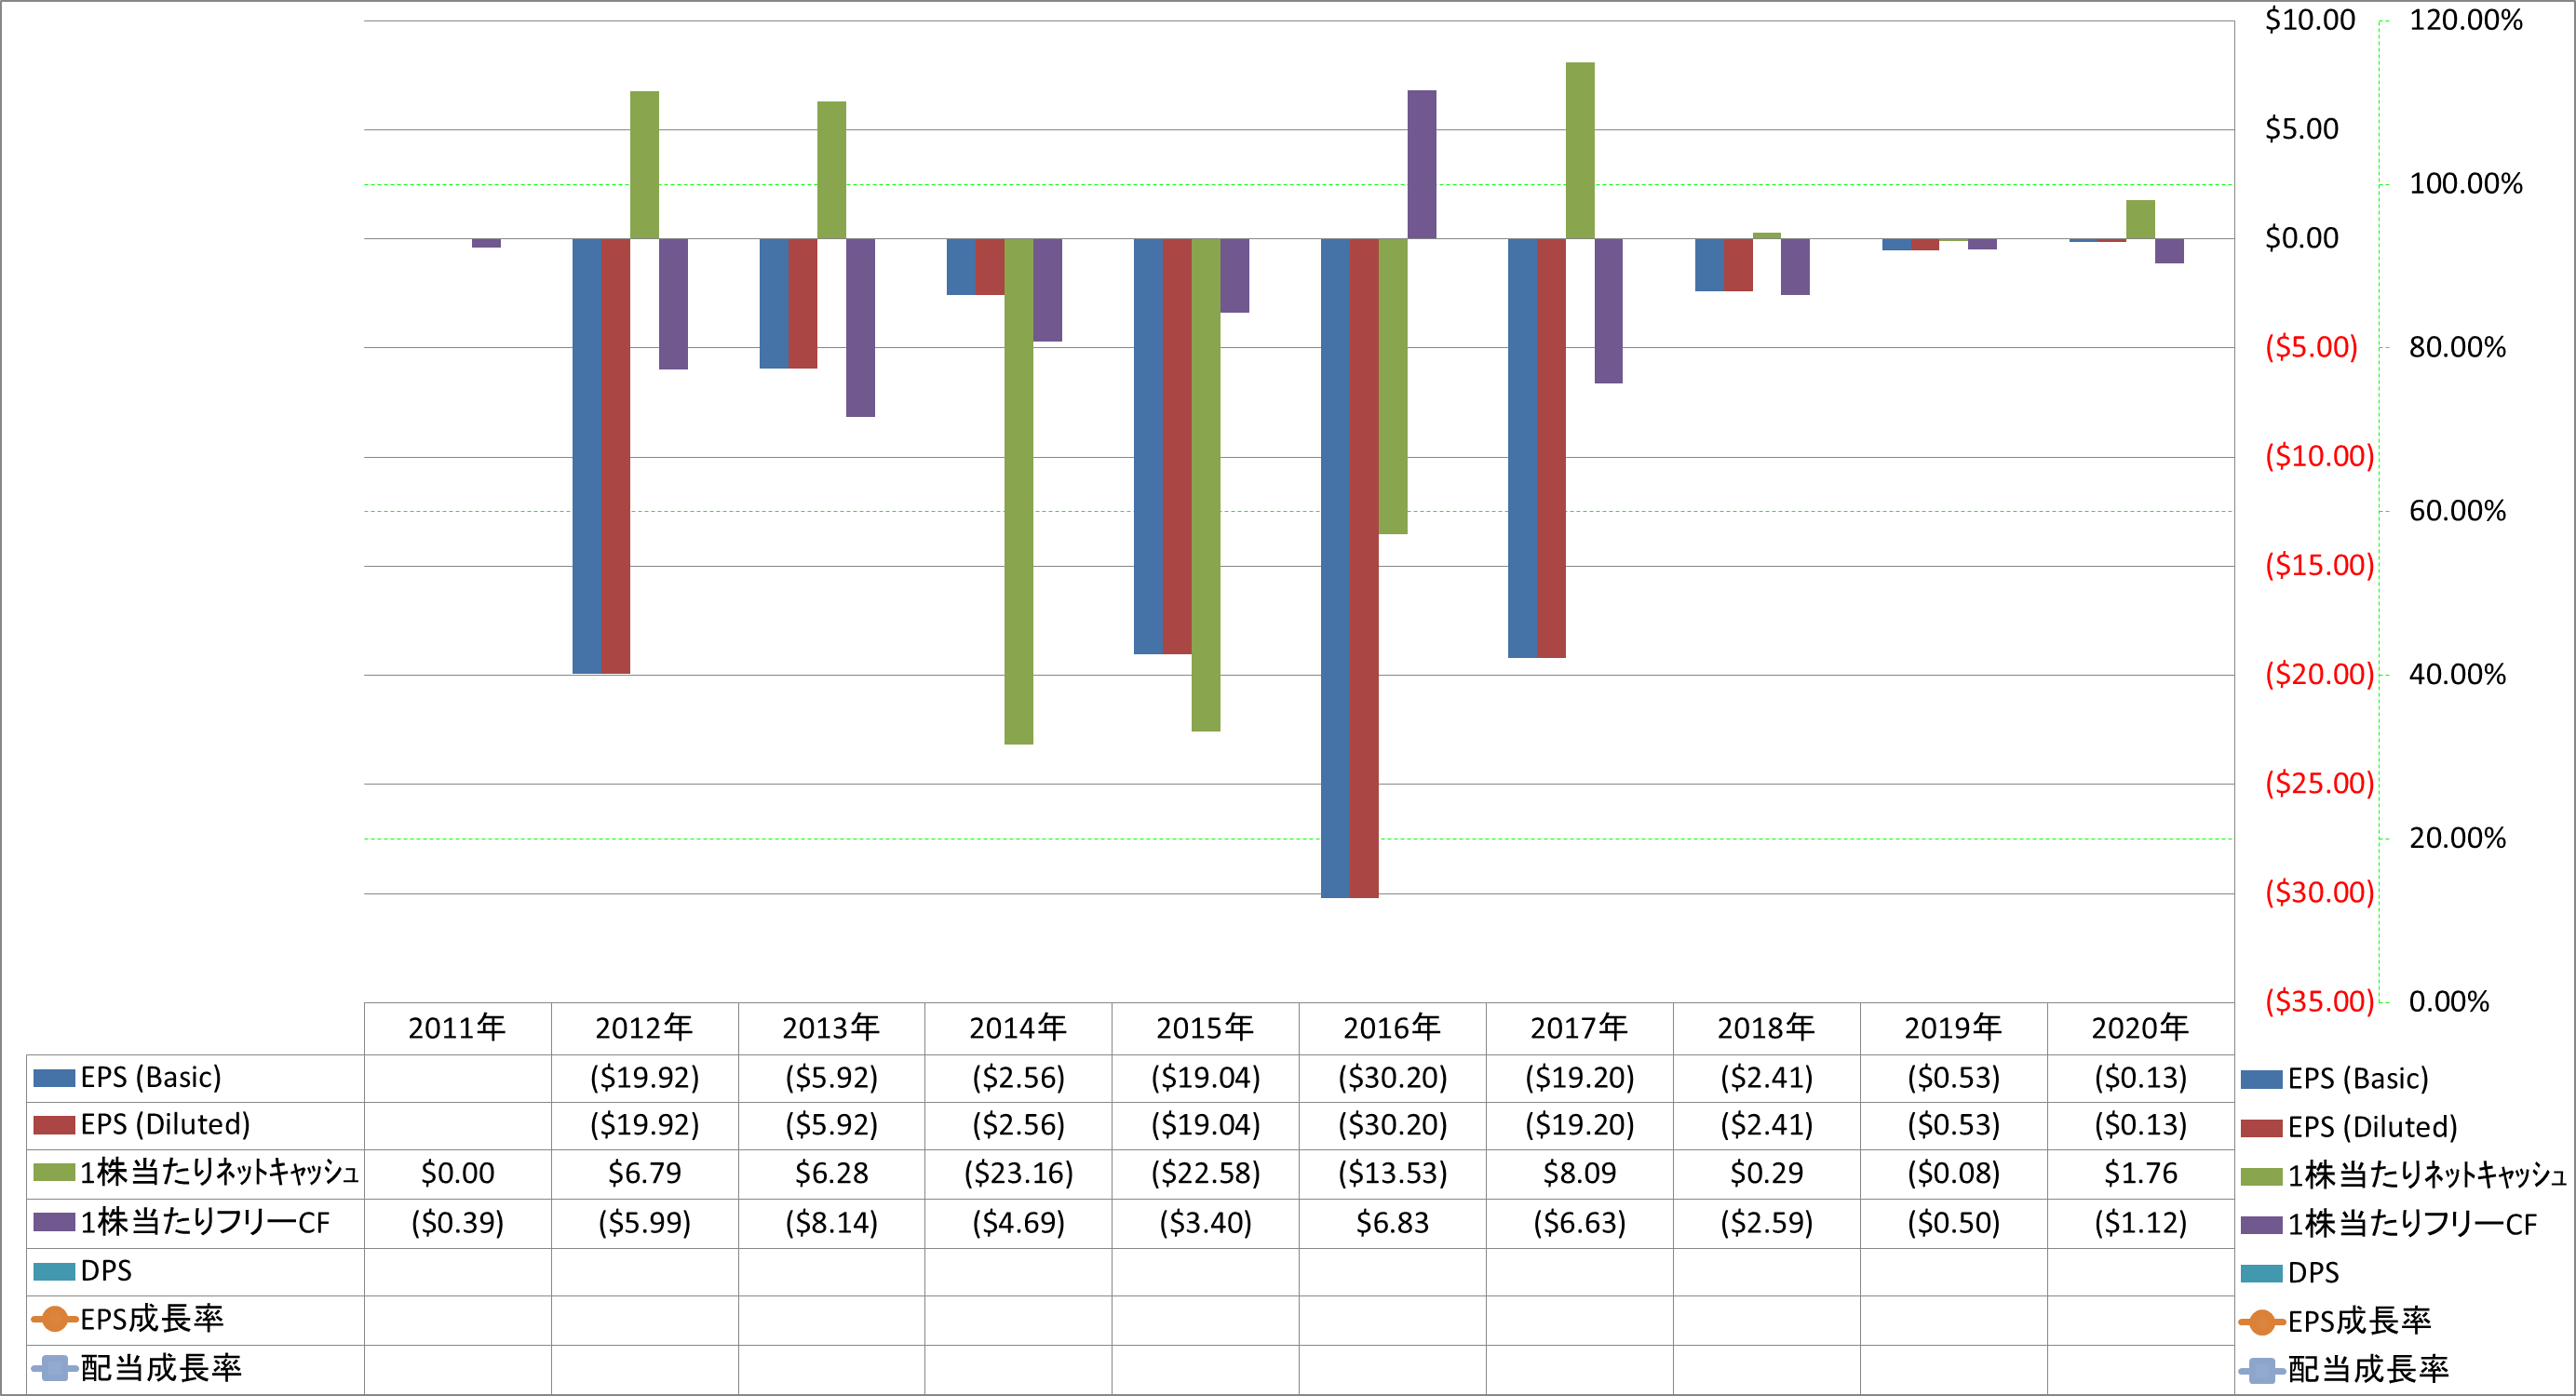Click the right-side legend entry 配当成長率
The width and height of the screenshot is (2576, 1396).
(x=2344, y=1369)
